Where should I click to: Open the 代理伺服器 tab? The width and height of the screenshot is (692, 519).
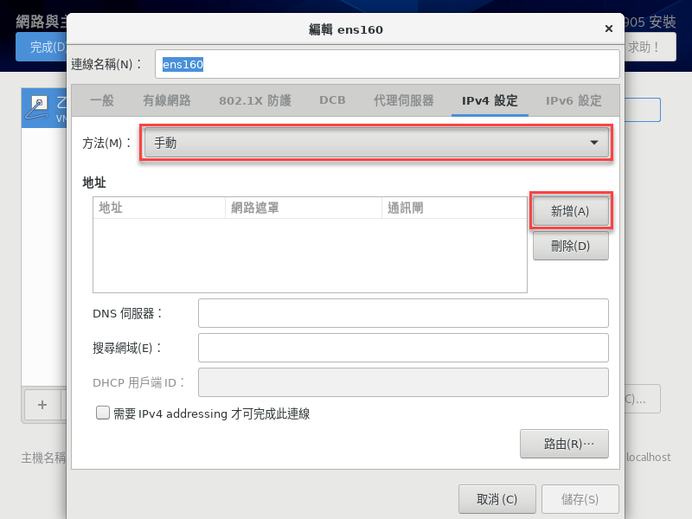pos(404,100)
